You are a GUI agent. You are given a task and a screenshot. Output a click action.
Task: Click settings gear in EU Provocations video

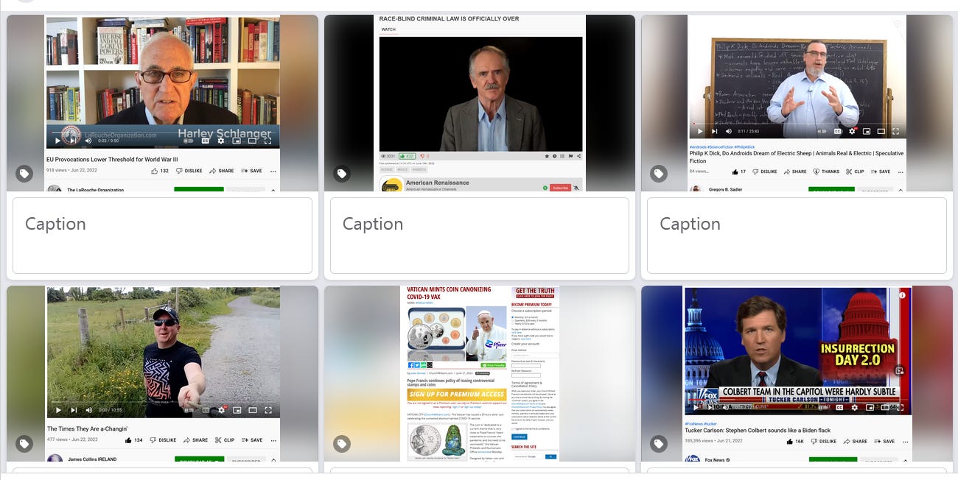coord(220,141)
